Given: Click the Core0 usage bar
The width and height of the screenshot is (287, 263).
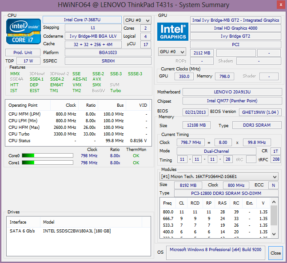Looking at the screenshot, I should pyautogui.click(x=47, y=155).
